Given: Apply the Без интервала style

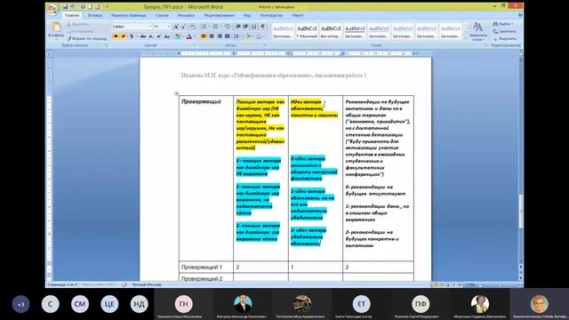Looking at the screenshot, I should click(331, 32).
